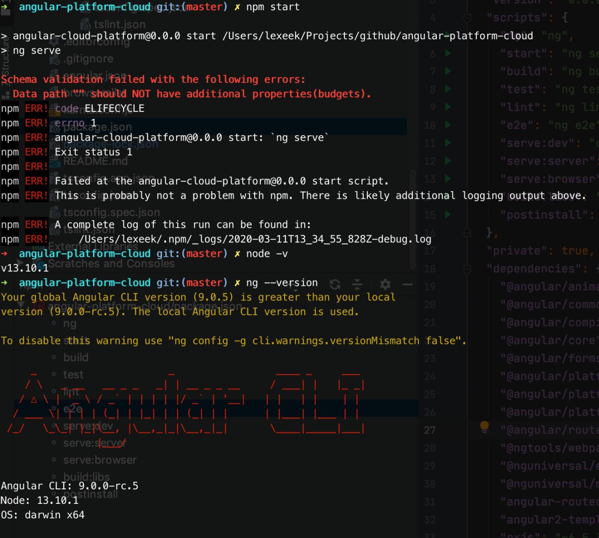This screenshot has height=538, width=599.
Task: Run the "serve:browser" script from editor gutter
Action: (x=448, y=179)
